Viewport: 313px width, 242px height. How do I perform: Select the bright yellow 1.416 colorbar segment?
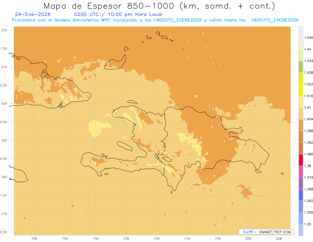click(301, 90)
